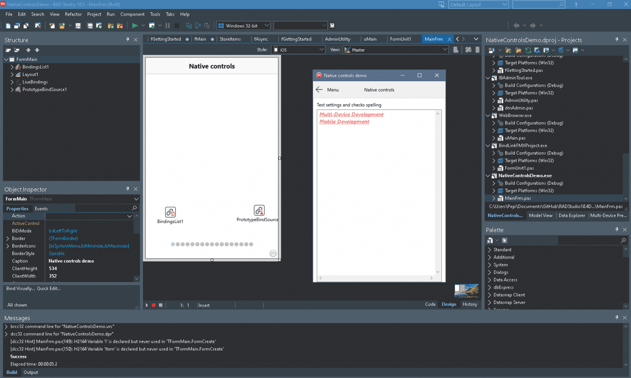
Task: Collapse the FormMain root node in Structure
Action: (6, 60)
